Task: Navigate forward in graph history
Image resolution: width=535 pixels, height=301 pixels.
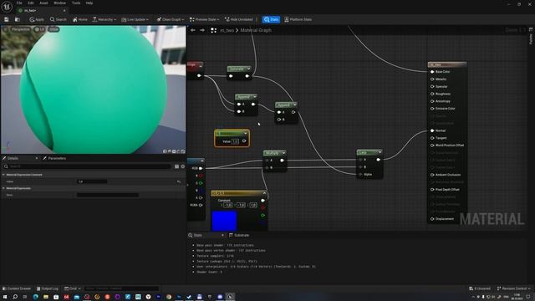Action: (x=202, y=30)
